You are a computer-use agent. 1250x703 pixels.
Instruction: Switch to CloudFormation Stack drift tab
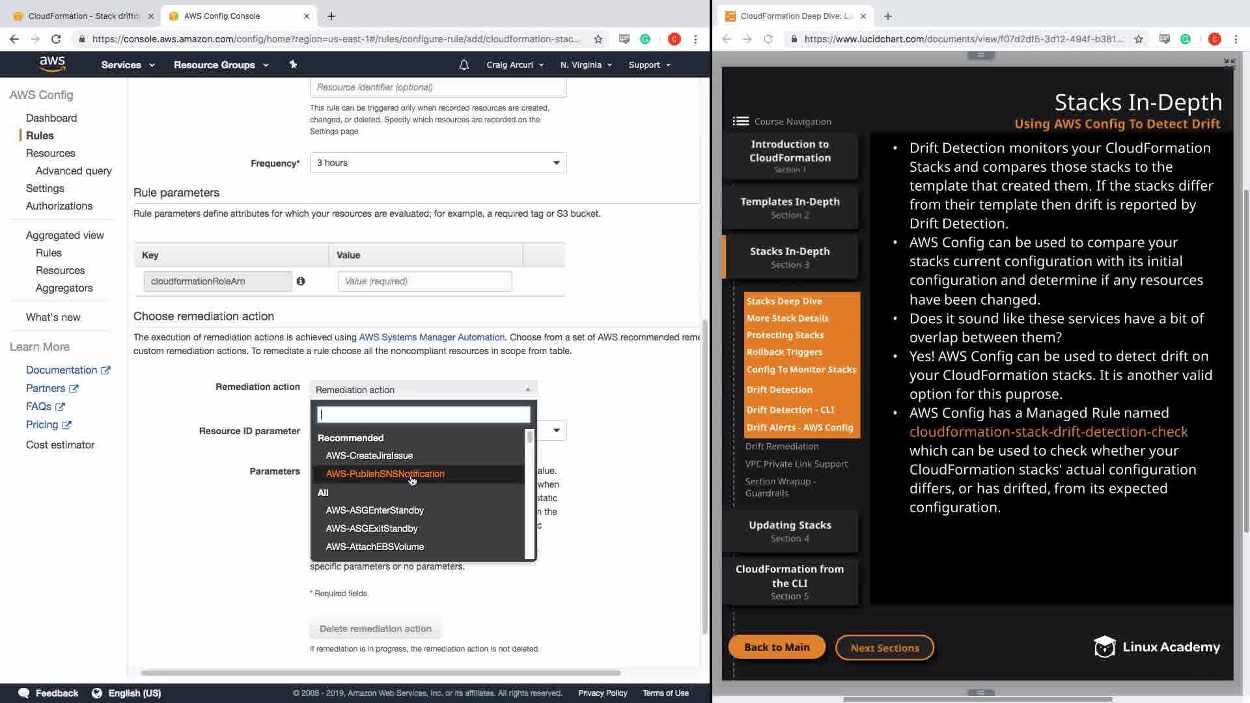(x=83, y=16)
